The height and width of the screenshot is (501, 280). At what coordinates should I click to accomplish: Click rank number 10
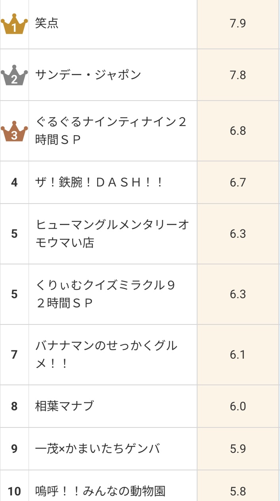point(14,491)
